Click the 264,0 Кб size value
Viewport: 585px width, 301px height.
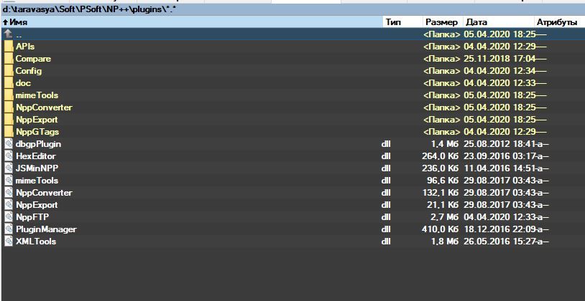tap(441, 156)
